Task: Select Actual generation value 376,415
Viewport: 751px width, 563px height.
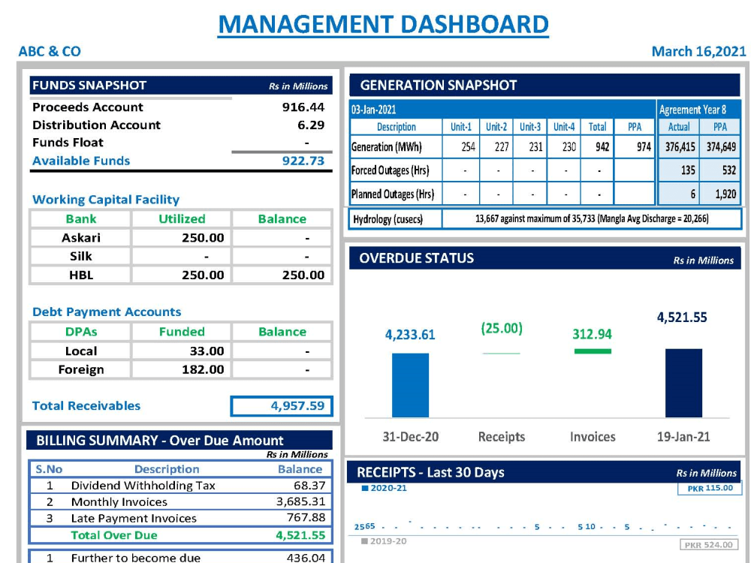Action: coord(680,147)
